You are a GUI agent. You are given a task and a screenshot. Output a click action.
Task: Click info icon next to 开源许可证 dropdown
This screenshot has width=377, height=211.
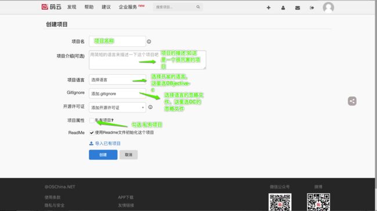point(150,107)
